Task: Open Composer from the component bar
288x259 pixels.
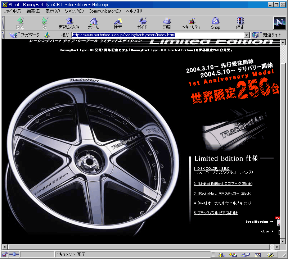Action: [270, 255]
